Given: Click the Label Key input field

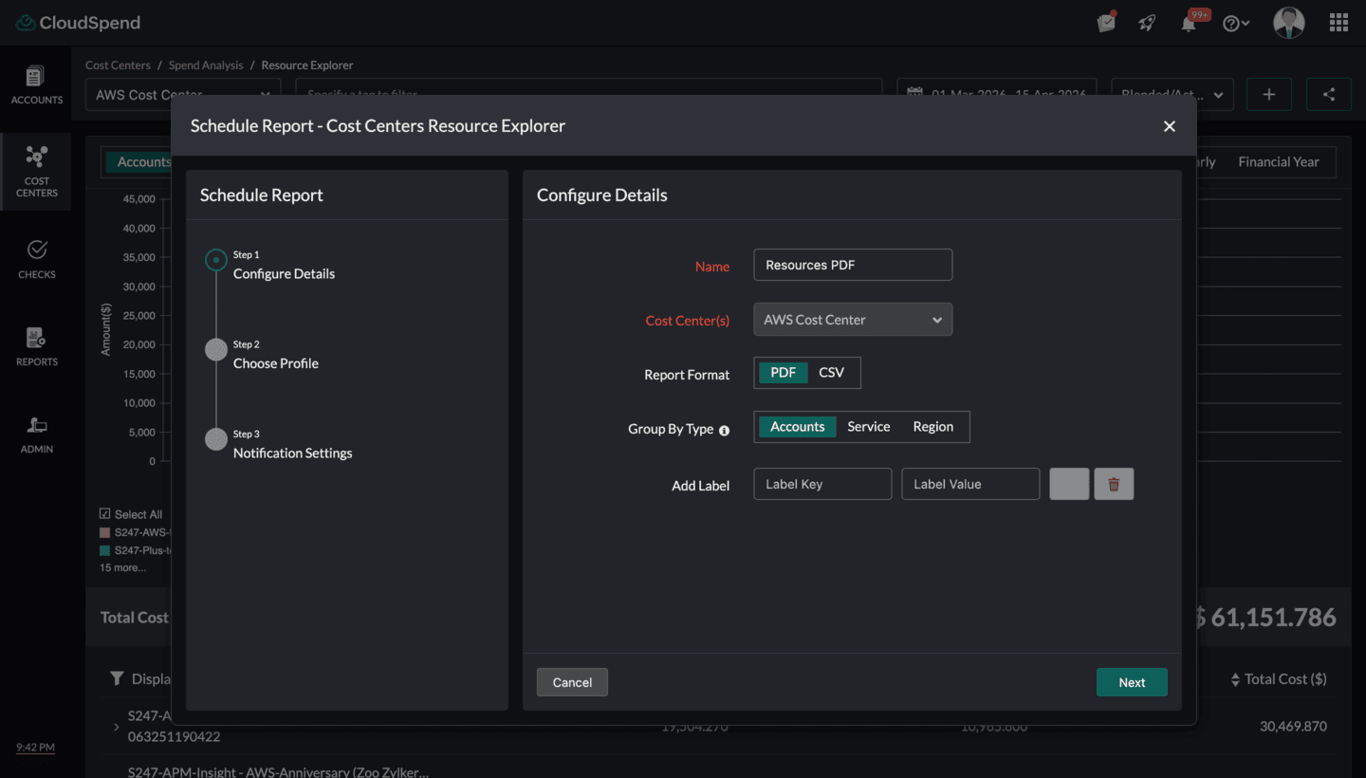Looking at the screenshot, I should (x=821, y=484).
